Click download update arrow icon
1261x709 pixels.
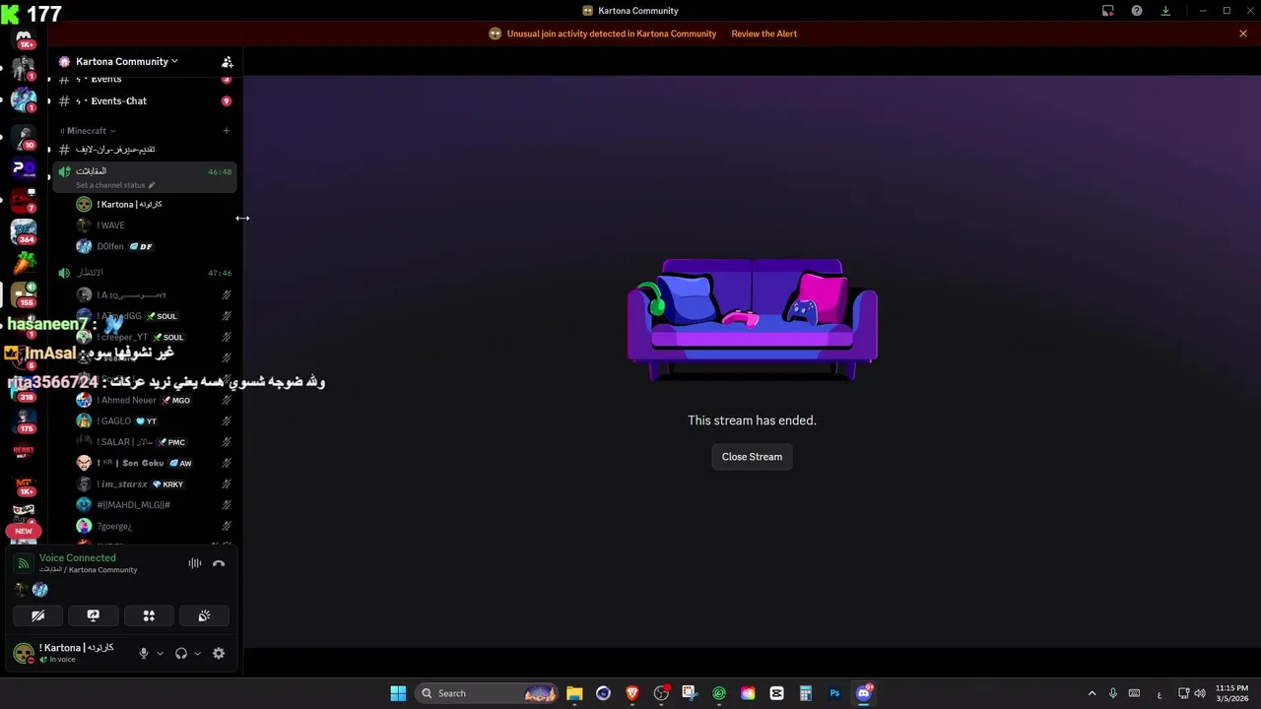coord(1165,11)
